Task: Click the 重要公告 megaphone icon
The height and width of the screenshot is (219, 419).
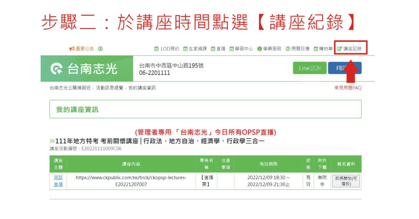Action: click(72, 49)
